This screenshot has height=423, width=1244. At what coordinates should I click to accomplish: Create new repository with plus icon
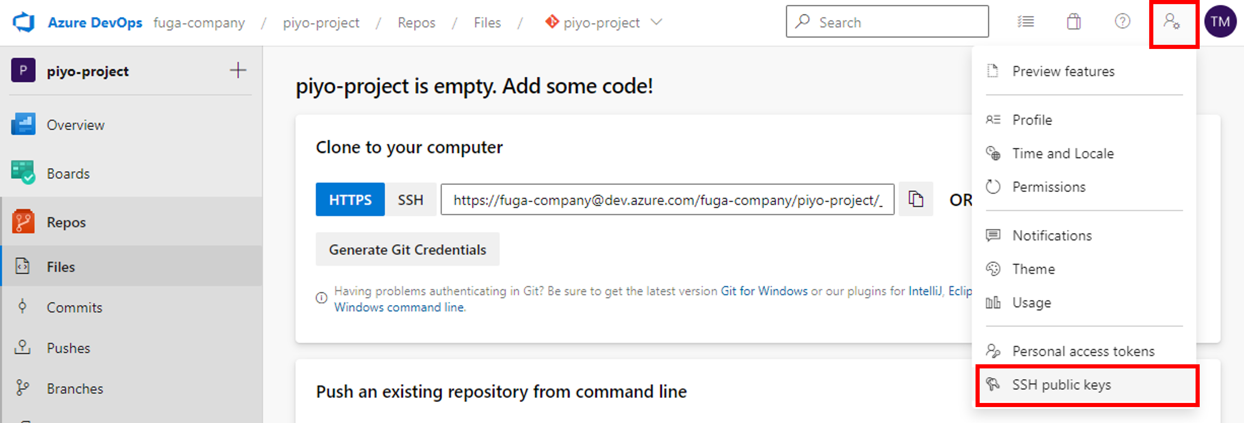tap(237, 70)
